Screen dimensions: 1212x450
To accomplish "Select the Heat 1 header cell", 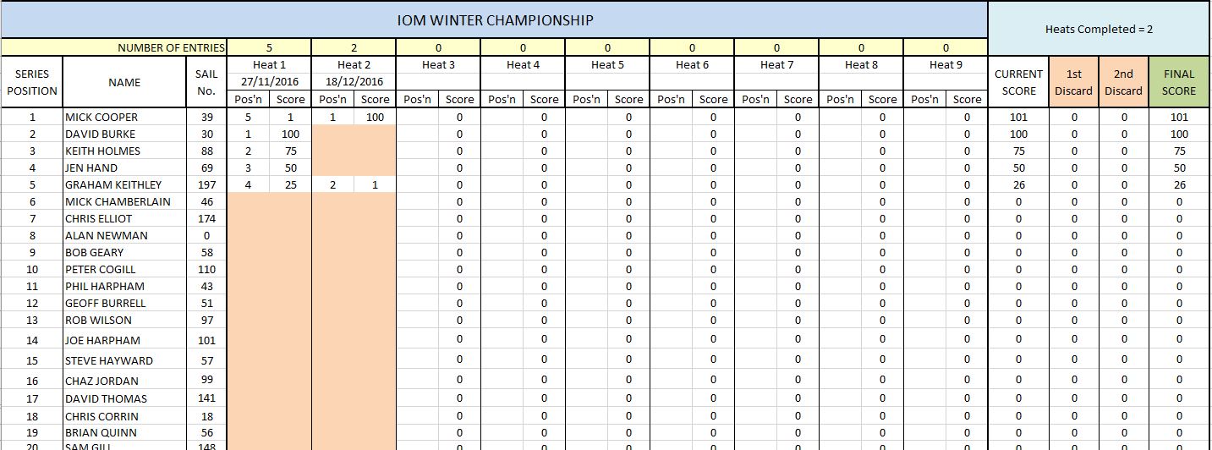I will 269,64.
